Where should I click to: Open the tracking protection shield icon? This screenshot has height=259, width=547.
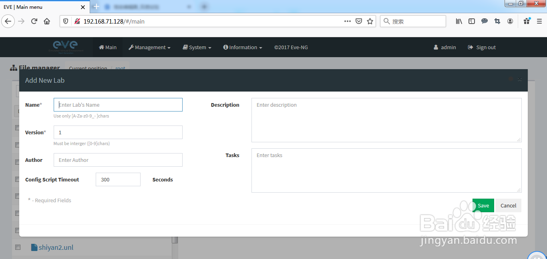[x=66, y=21]
